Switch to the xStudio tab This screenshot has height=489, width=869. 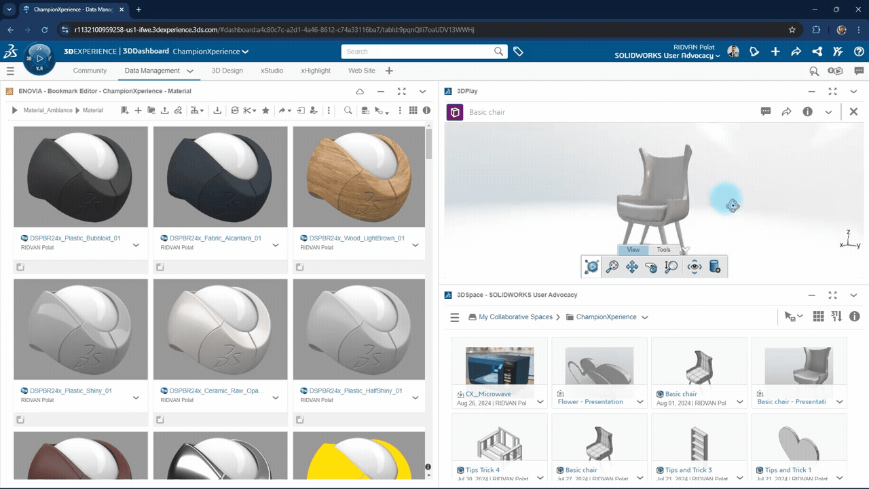pyautogui.click(x=272, y=71)
